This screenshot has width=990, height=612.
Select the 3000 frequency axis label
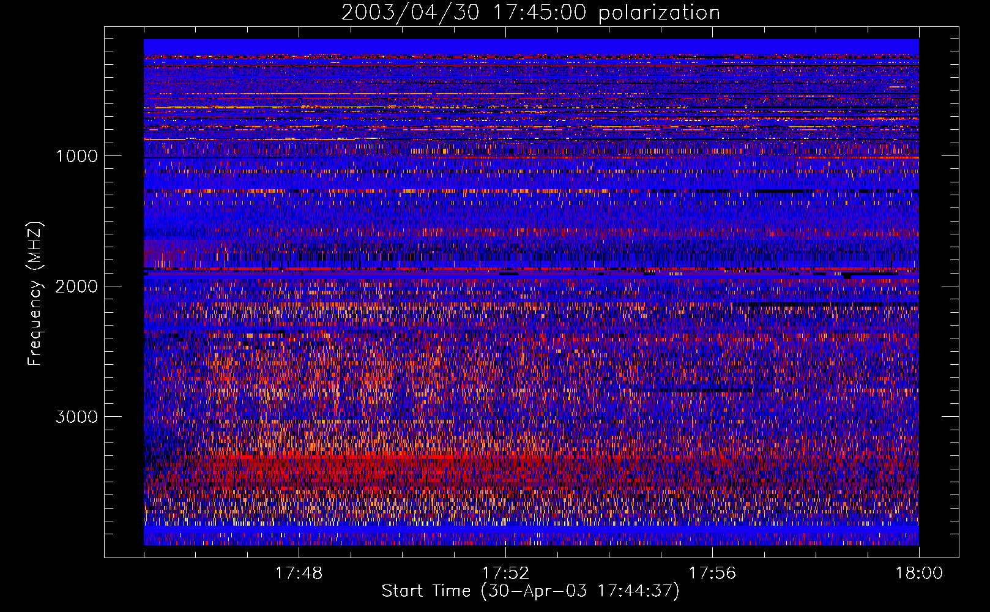(76, 417)
